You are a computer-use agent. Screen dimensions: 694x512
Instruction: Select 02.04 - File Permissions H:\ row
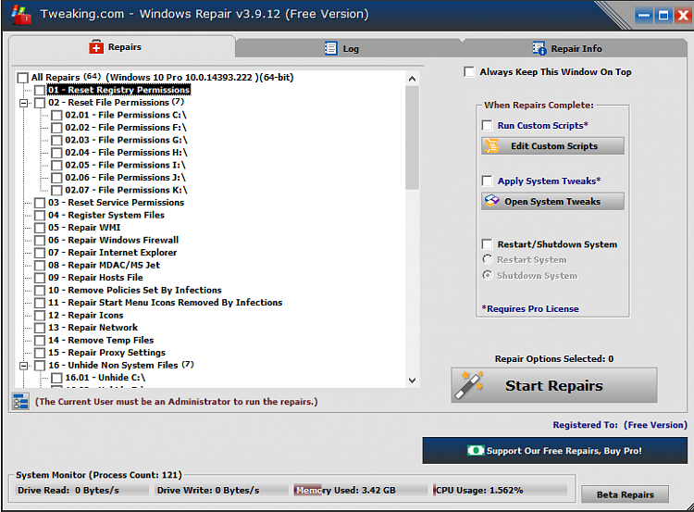pyautogui.click(x=126, y=153)
